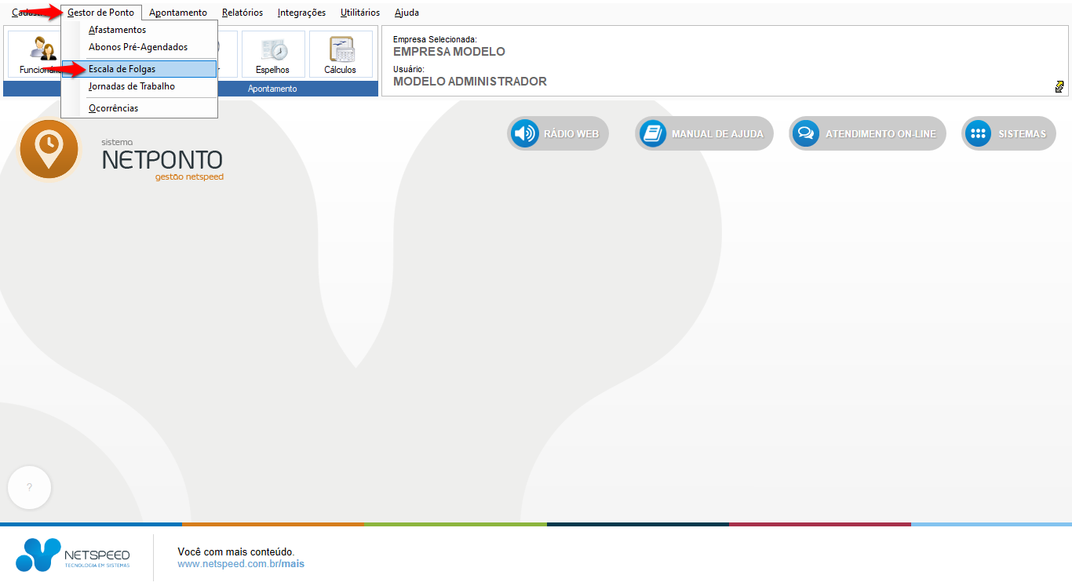Open the Integrações menu

click(301, 13)
